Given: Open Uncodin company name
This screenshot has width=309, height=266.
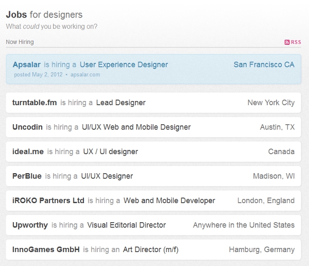Looking at the screenshot, I should [27, 127].
